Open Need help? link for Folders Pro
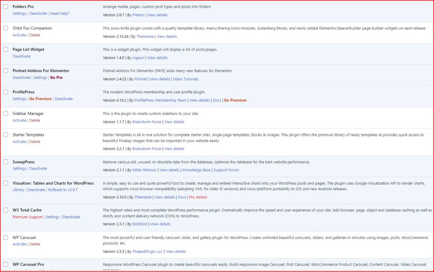 [x=60, y=13]
